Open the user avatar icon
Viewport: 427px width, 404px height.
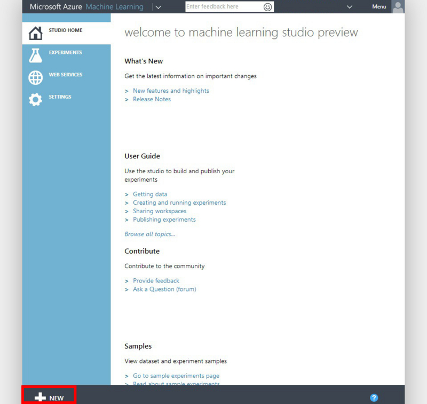pos(398,7)
